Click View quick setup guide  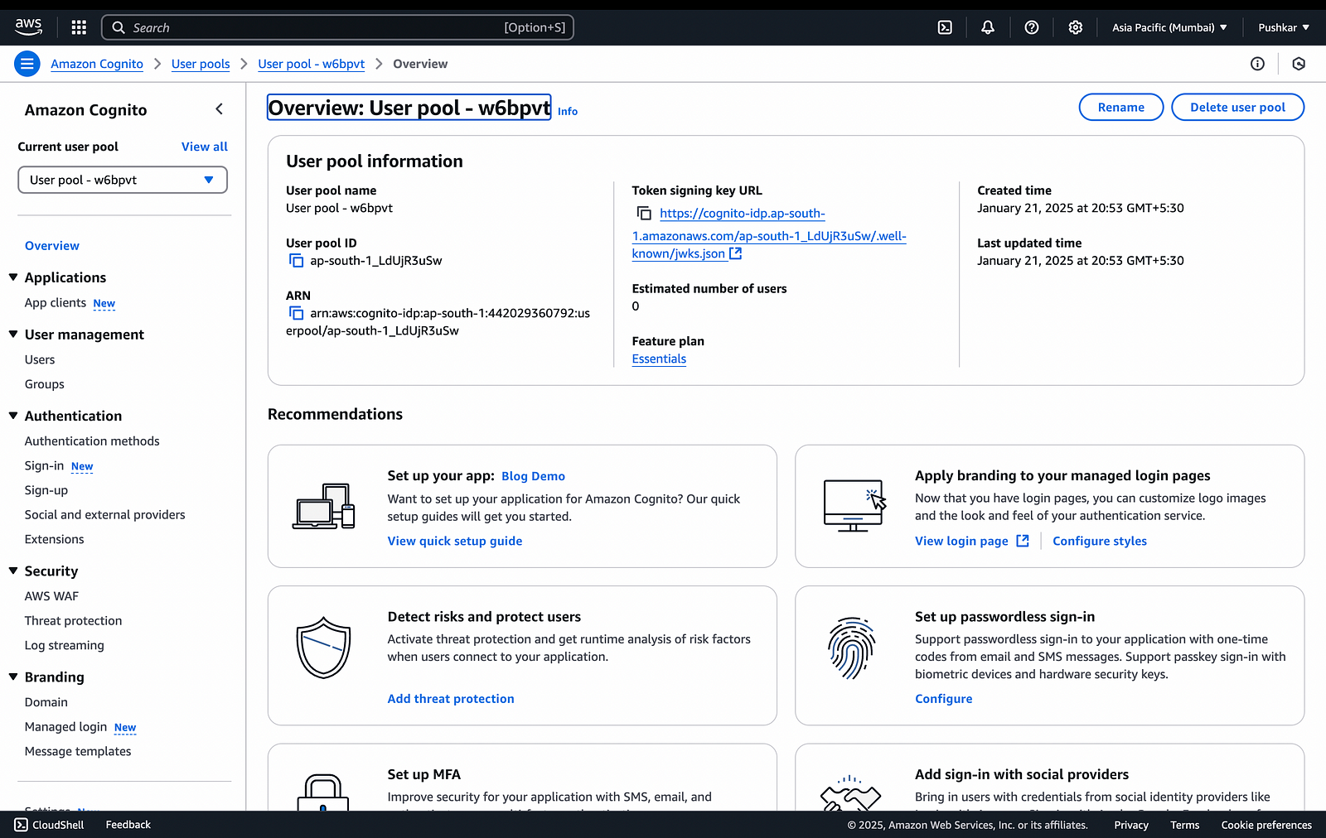coord(455,541)
